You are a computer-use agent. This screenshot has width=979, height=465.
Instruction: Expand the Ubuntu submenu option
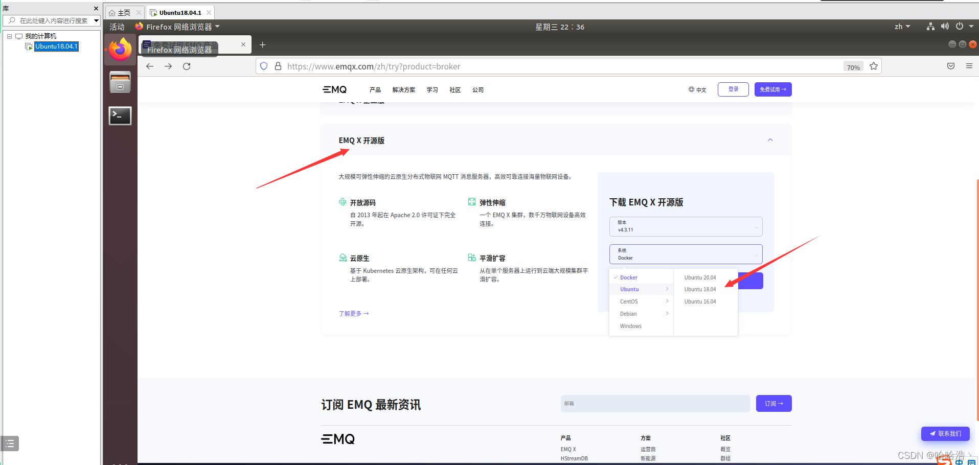(642, 289)
